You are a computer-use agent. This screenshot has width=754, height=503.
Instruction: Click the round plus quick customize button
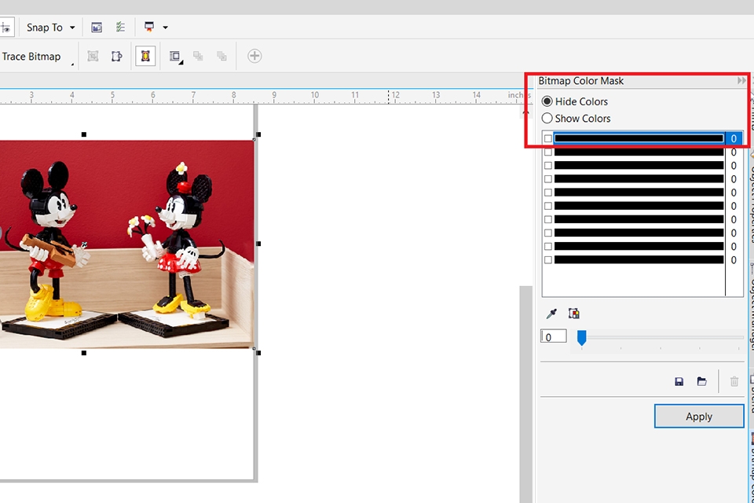pyautogui.click(x=254, y=56)
